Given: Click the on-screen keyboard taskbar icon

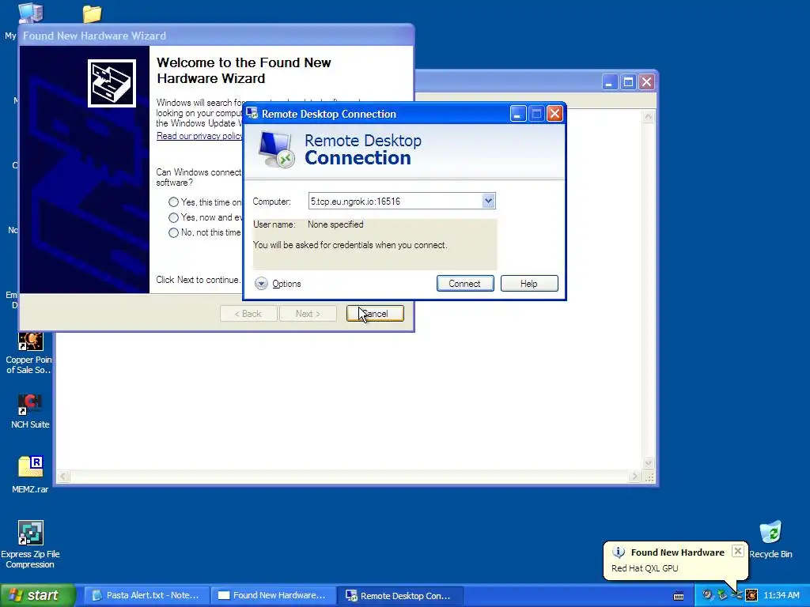Looking at the screenshot, I should (x=679, y=596).
